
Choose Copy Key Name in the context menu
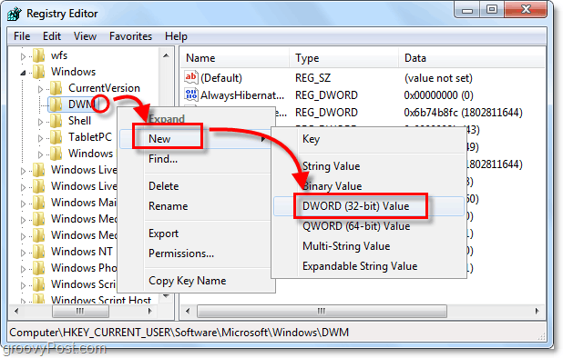coord(195,281)
